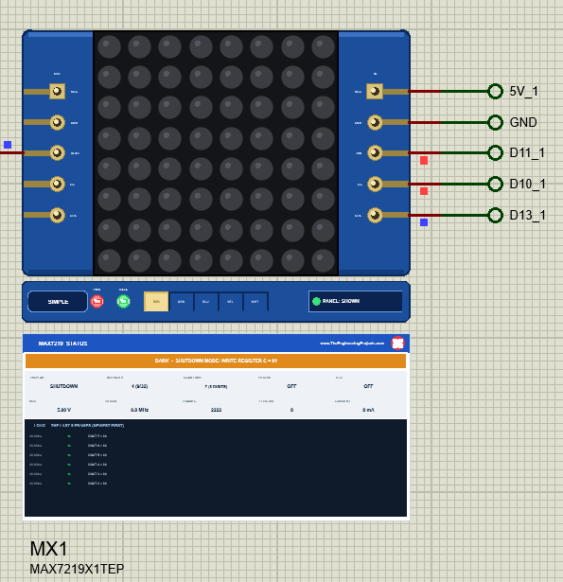Click the green round button on control bar
This screenshot has height=582, width=563.
pos(124,301)
